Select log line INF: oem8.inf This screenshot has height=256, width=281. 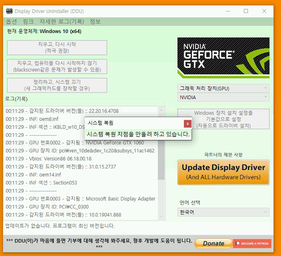(x=32, y=119)
